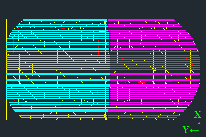Select the center circle in the magenta hatch

tap(157, 70)
